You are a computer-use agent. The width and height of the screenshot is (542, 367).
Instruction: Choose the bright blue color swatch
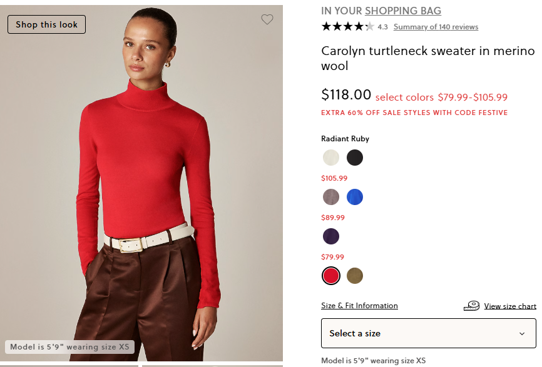click(355, 197)
